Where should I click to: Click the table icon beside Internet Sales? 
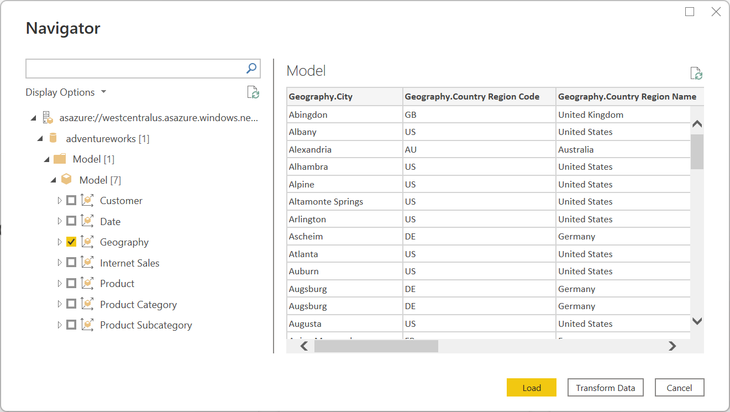pyautogui.click(x=87, y=262)
